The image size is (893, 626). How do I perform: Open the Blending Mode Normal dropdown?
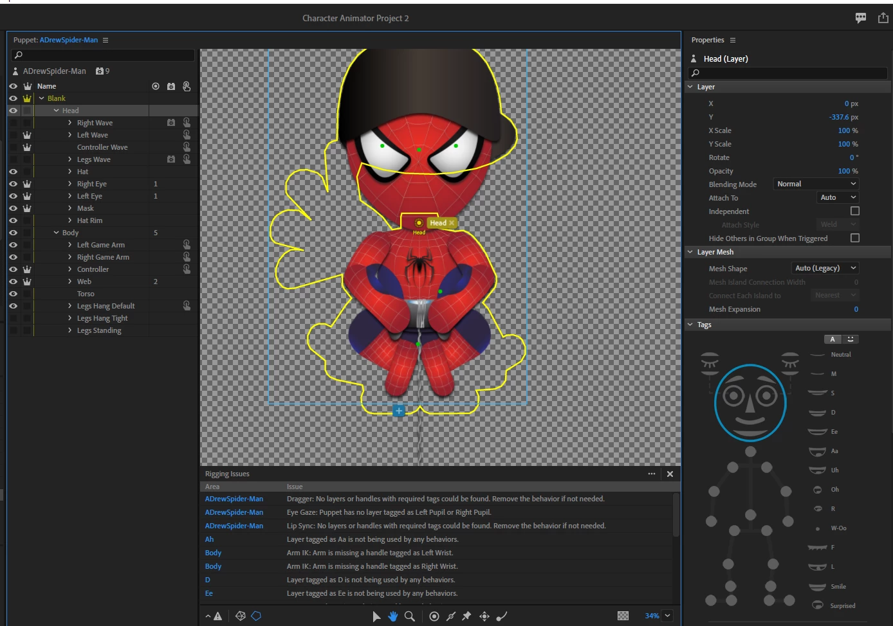click(816, 184)
